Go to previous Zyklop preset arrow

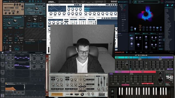click(134, 2)
